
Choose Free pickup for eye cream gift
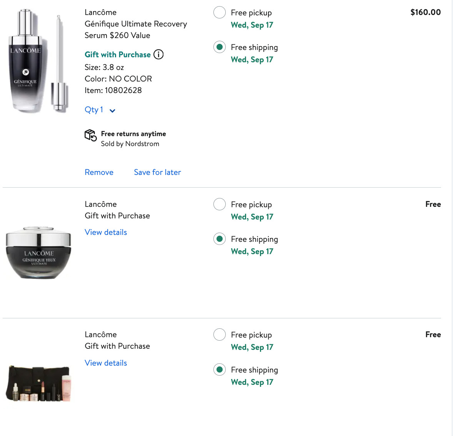220,204
